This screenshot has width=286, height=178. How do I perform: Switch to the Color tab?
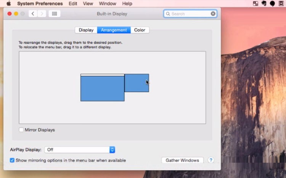coord(140,30)
